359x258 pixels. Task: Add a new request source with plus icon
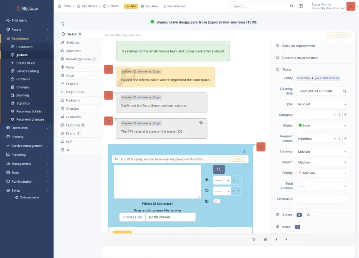pos(345,138)
